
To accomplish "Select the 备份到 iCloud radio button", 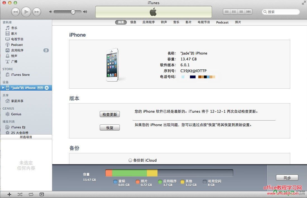I will [x=130, y=160].
